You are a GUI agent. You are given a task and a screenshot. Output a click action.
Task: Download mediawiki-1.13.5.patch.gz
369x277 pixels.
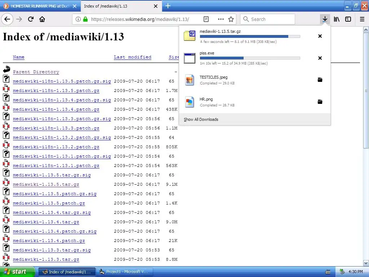pos(49,203)
